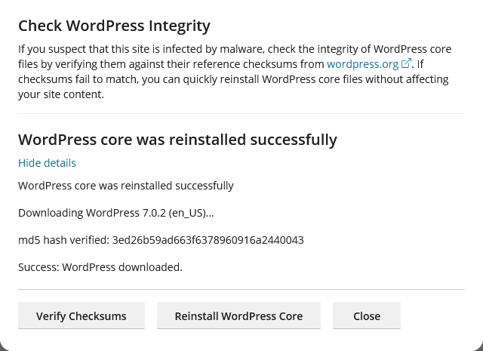Click the Check WordPress Integrity heading
Image resolution: width=483 pixels, height=351 pixels.
(x=114, y=26)
